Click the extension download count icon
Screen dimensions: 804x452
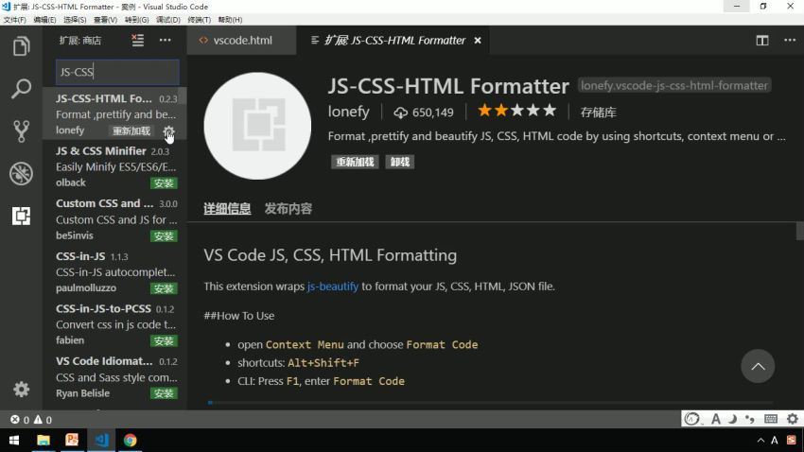(x=400, y=113)
